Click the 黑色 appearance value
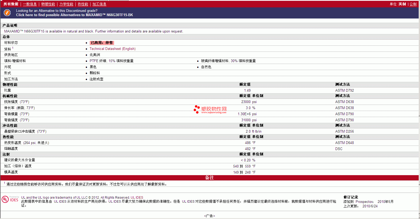Viewport: 420px width, 219px height. click(93, 67)
